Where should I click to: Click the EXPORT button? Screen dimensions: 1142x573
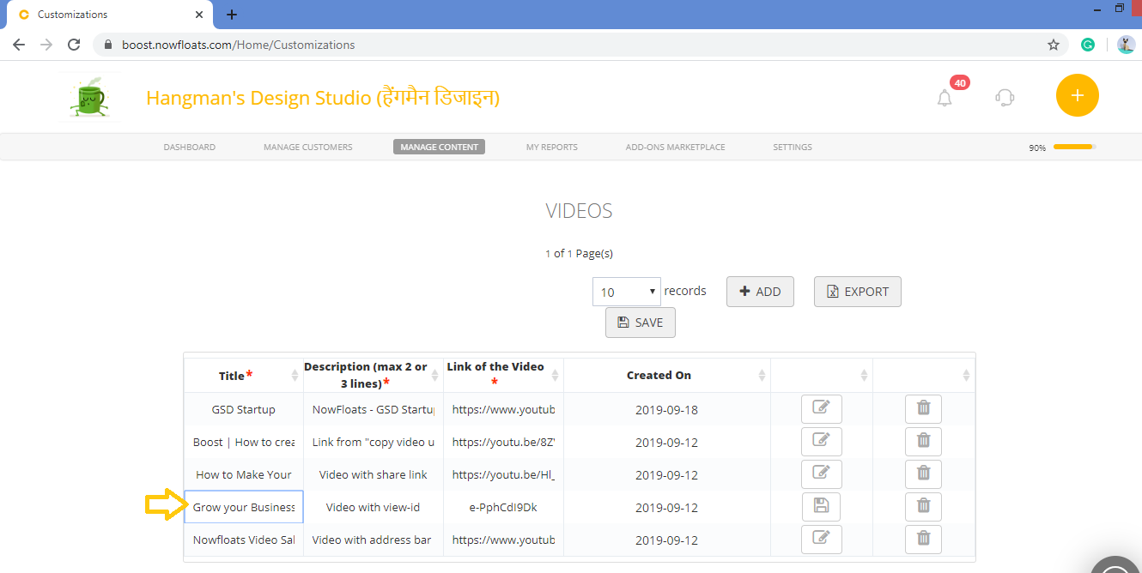(x=858, y=292)
